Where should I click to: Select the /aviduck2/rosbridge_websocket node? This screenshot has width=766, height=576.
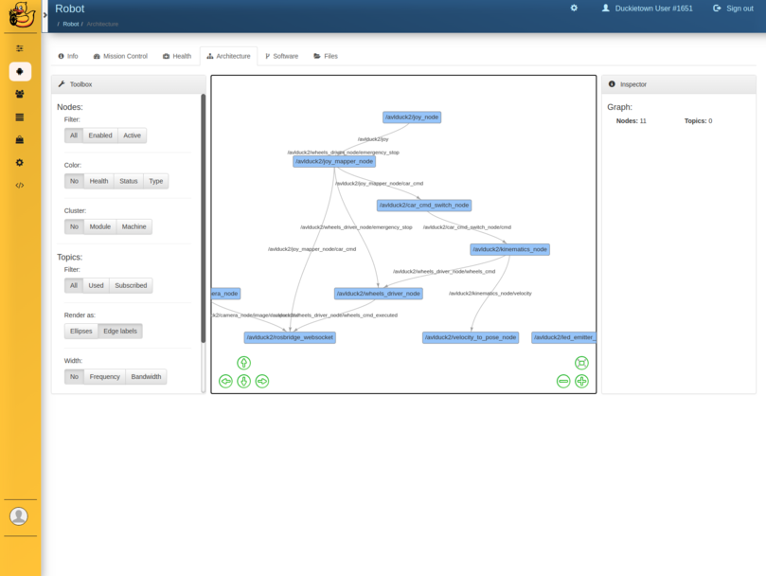tap(290, 337)
